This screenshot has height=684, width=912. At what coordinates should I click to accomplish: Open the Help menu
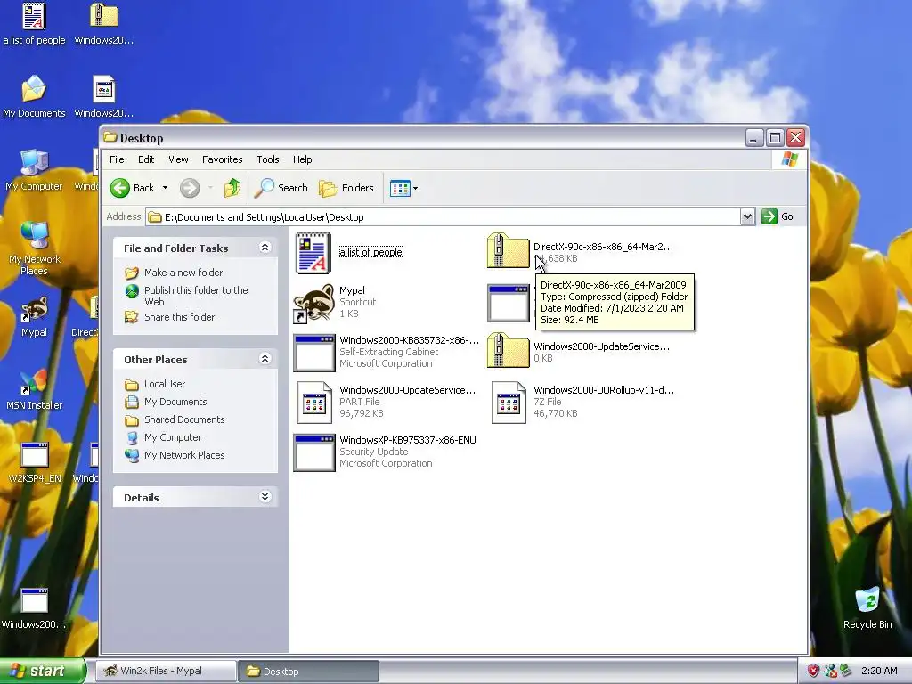coord(302,159)
